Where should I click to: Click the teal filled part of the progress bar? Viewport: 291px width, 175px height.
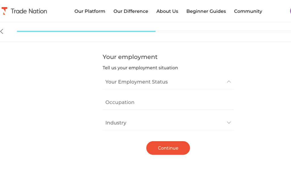click(x=85, y=31)
